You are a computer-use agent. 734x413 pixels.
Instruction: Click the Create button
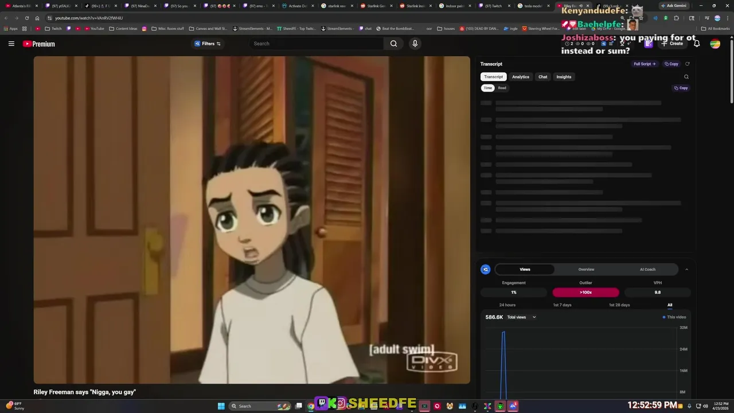click(673, 44)
